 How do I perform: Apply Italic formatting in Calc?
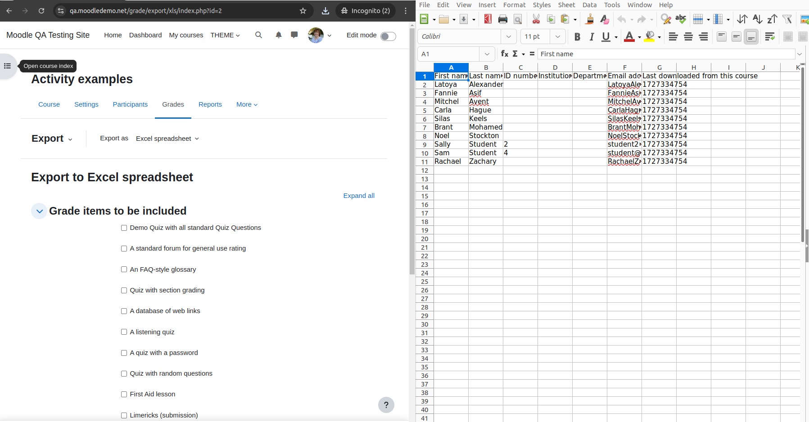(x=592, y=37)
